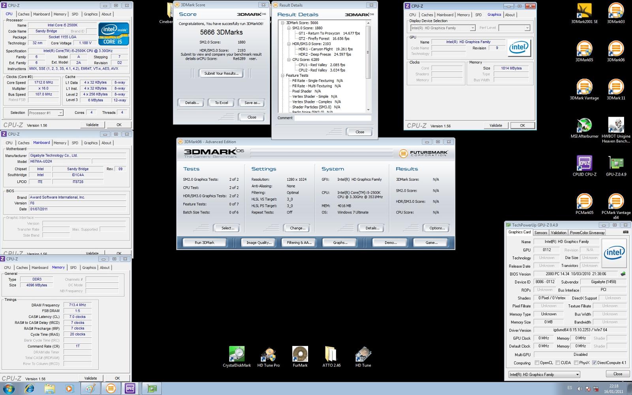Click the Result Details scrollbar up arrow

(x=368, y=23)
